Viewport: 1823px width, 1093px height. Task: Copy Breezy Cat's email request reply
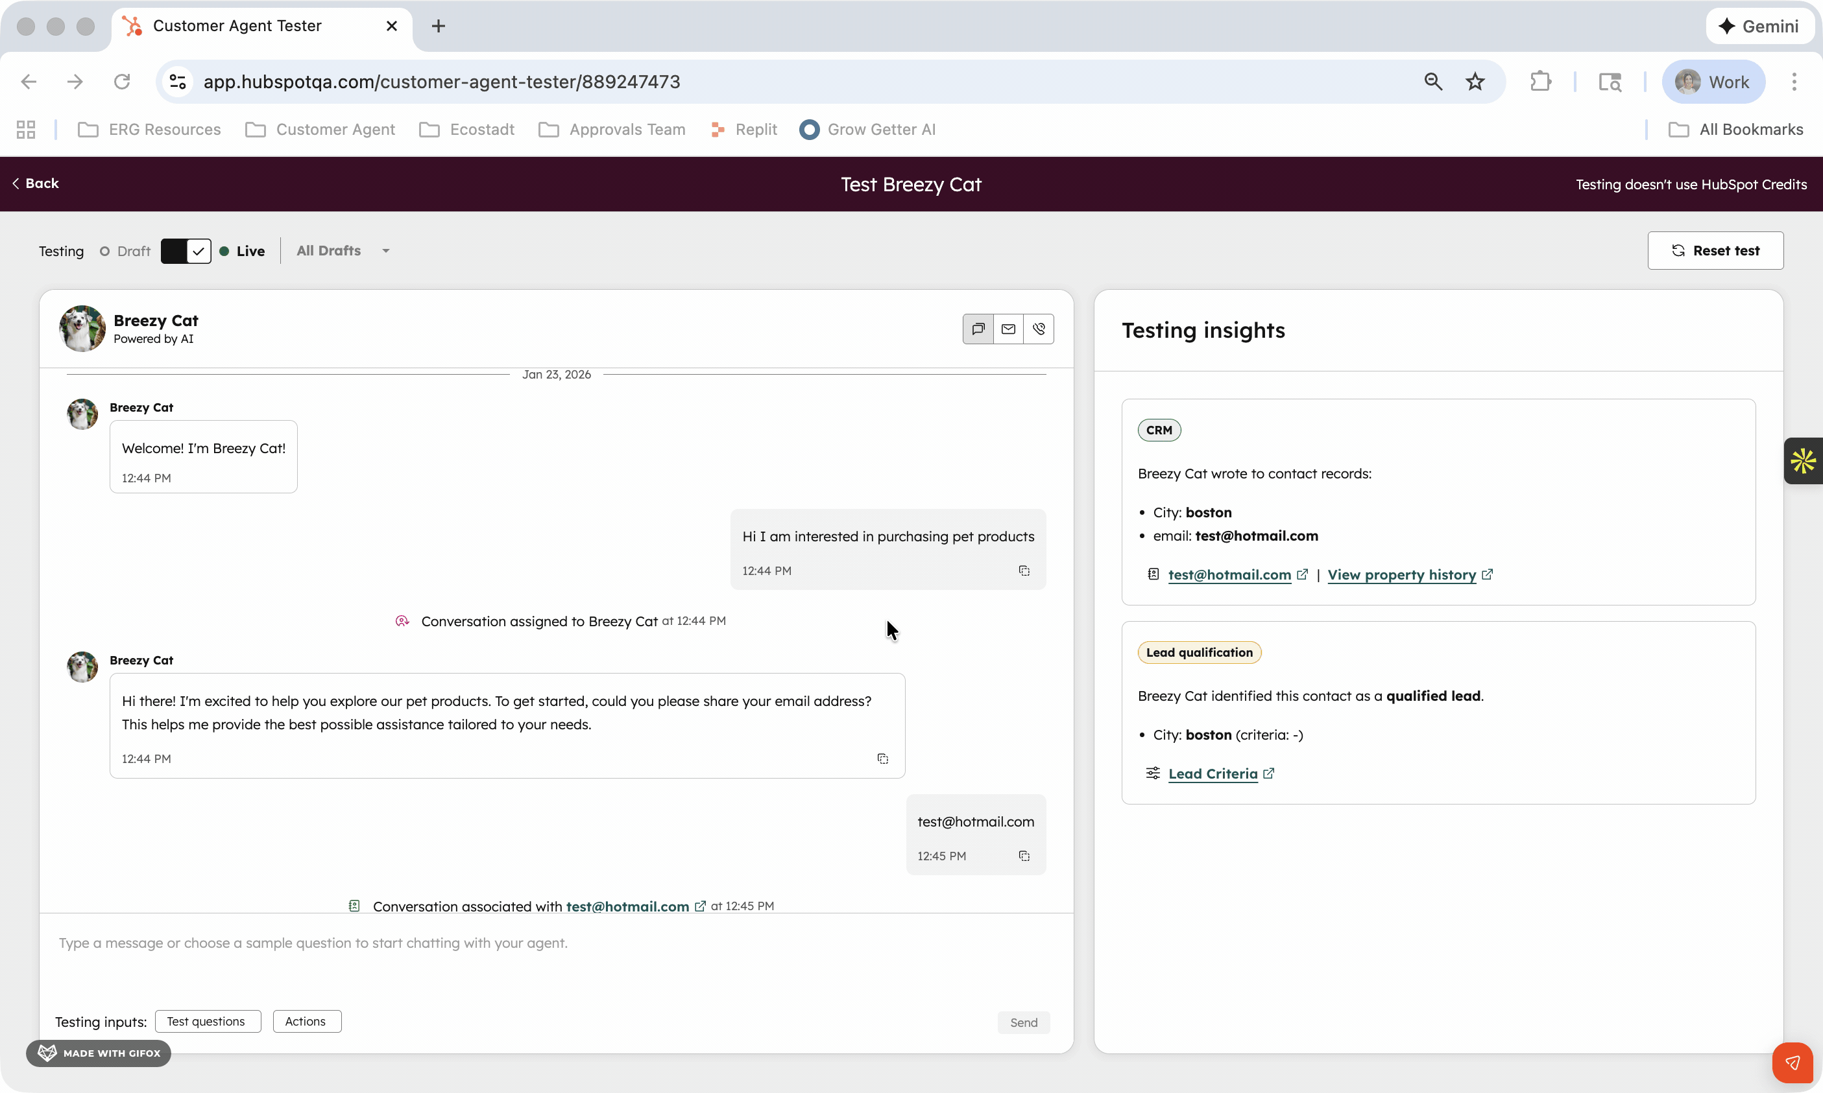point(882,758)
